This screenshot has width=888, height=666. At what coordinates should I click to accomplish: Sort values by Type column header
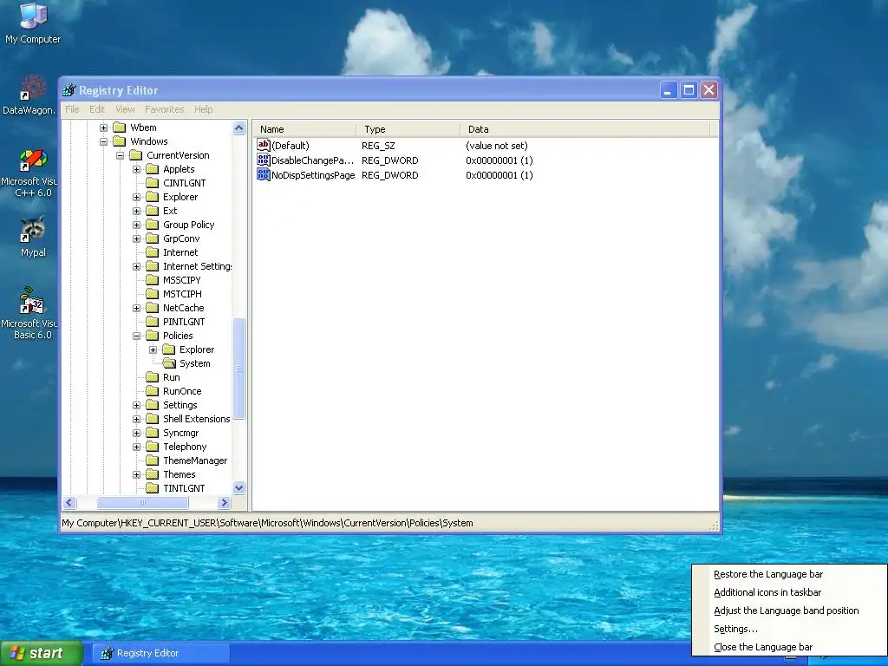point(408,129)
